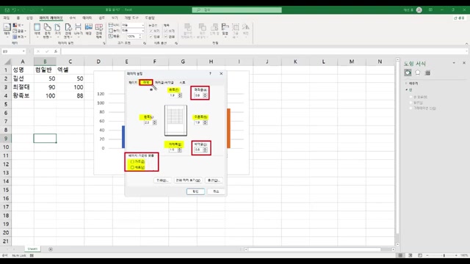470x264 pixels.
Task: Select Effects pentagon icon in Format Shape pane
Action: tap(418, 73)
